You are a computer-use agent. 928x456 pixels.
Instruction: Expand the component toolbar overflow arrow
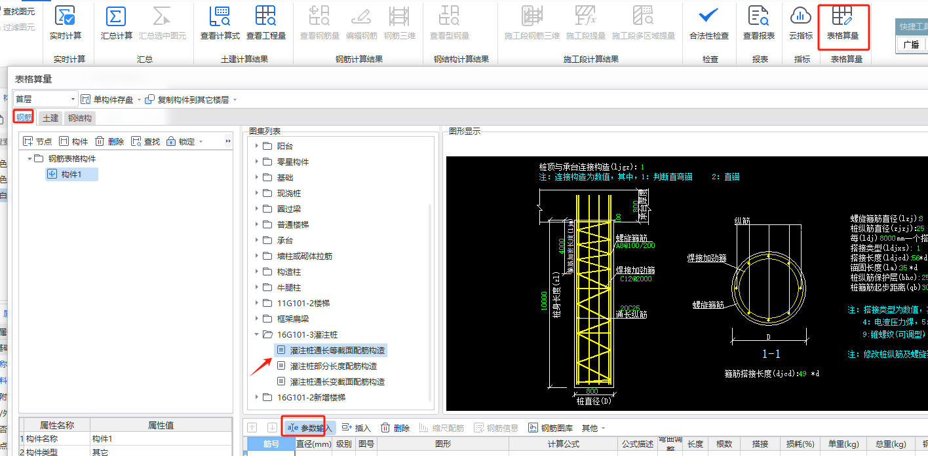[x=228, y=141]
